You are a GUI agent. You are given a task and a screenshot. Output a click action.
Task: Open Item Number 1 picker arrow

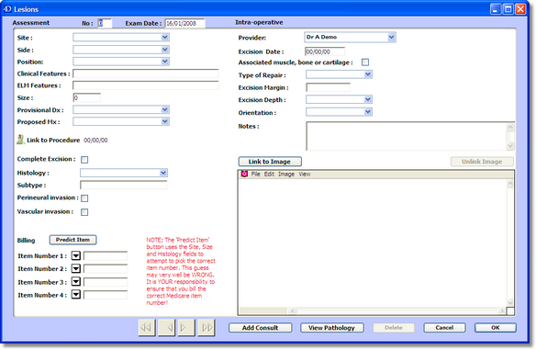[76, 255]
